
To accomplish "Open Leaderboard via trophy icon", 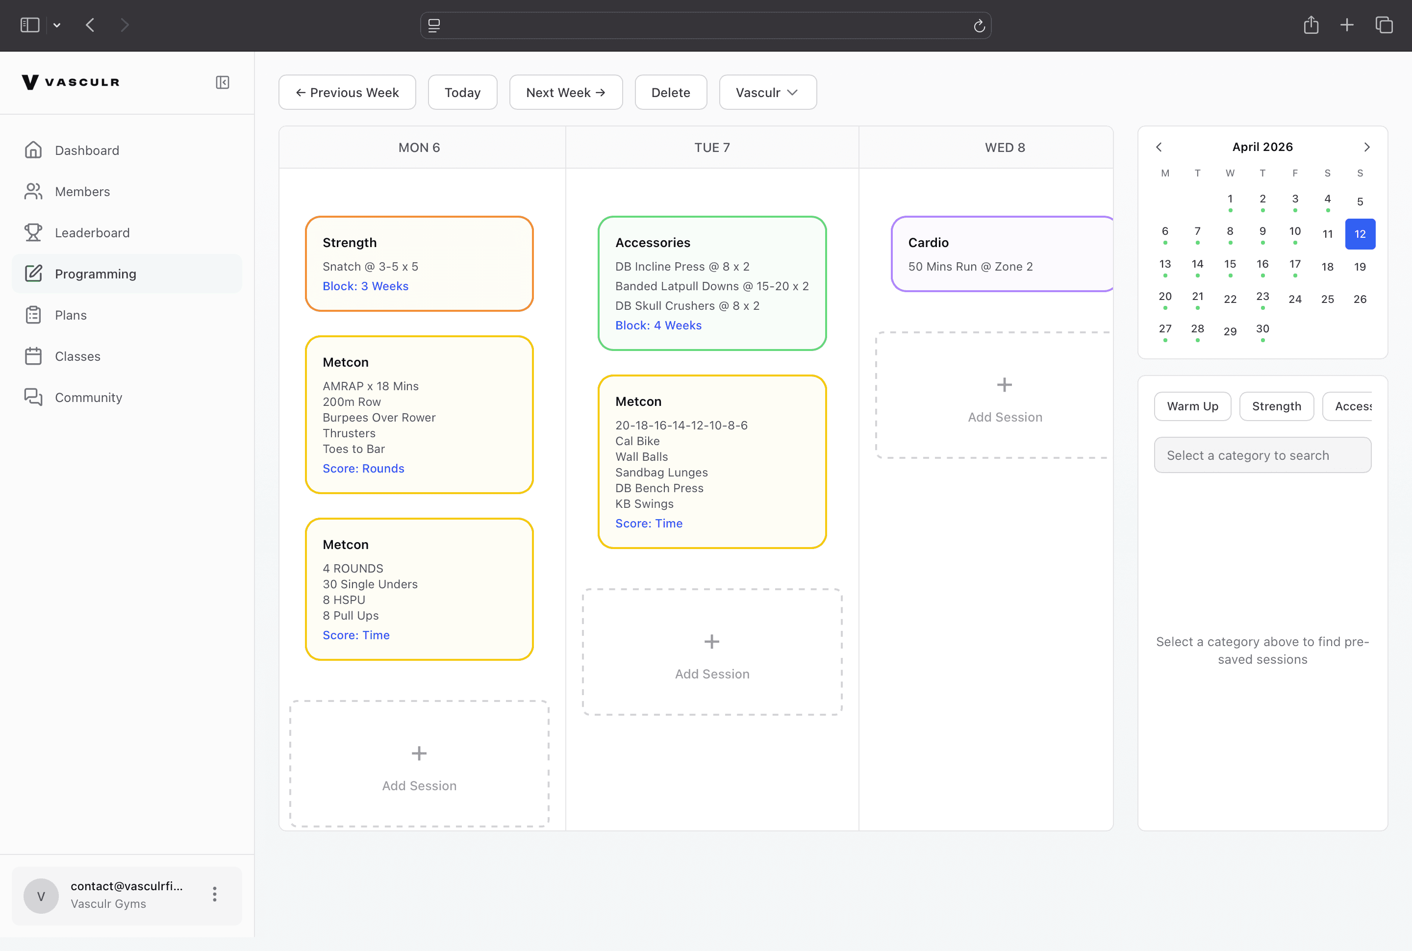I will click(x=33, y=232).
